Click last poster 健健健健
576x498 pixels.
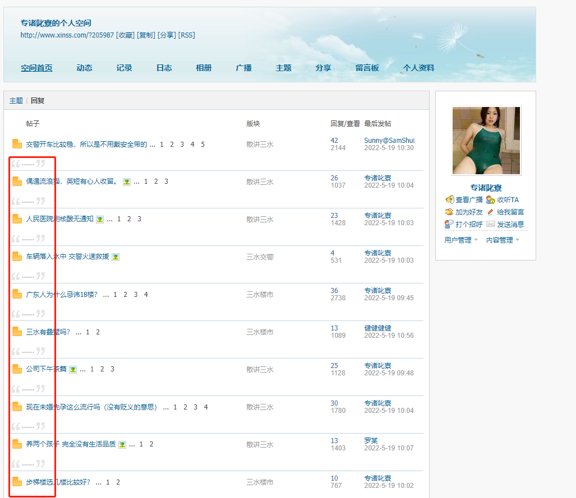[377, 328]
